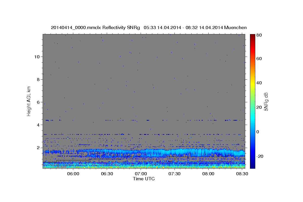Click the colorbar value 0
The image size is (303, 202).
(258, 132)
